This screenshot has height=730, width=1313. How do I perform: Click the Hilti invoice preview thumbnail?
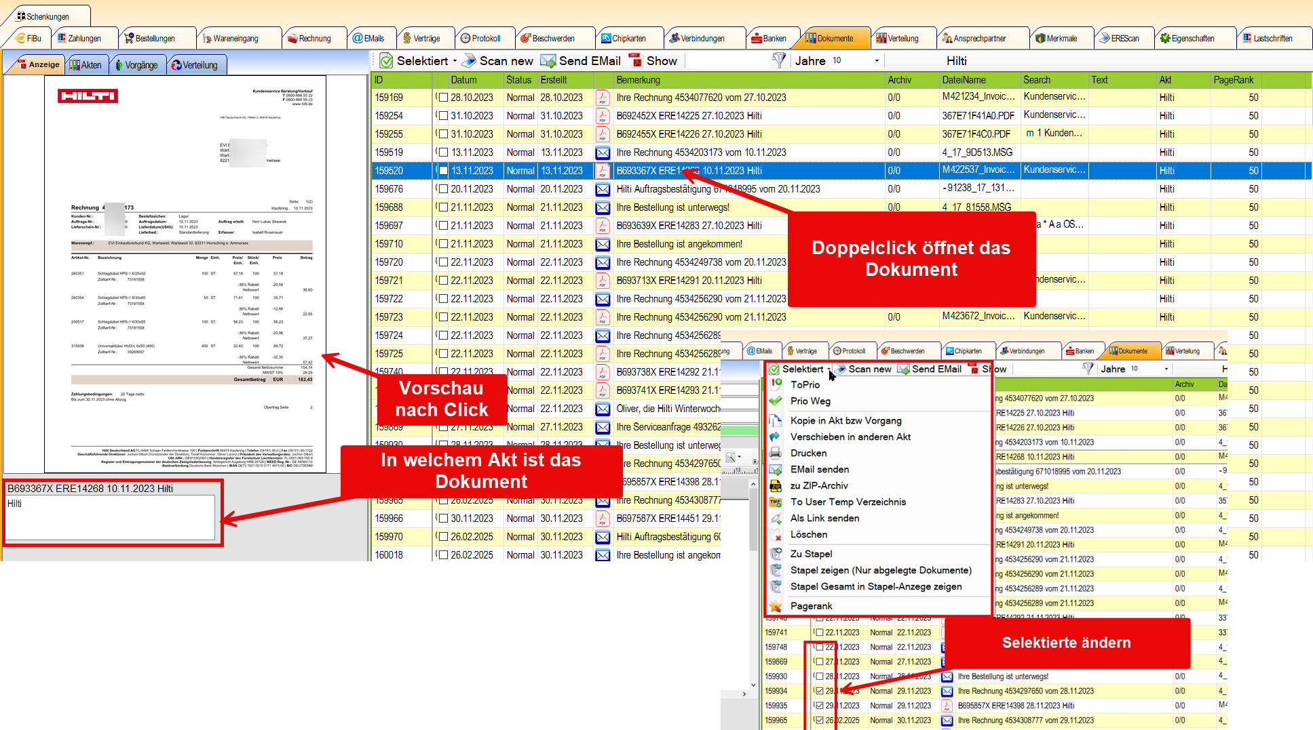click(185, 274)
